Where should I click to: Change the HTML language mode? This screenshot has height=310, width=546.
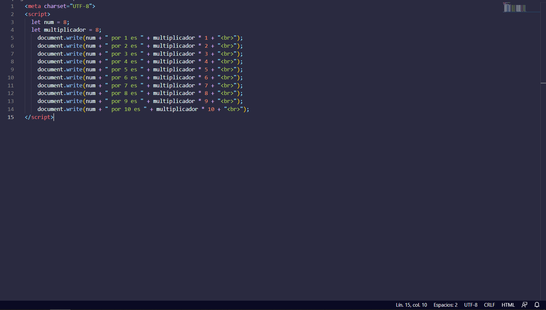coord(508,305)
